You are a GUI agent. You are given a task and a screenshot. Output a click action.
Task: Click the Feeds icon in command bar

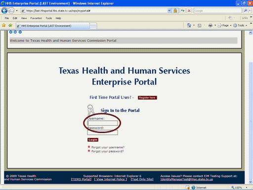[199, 25]
